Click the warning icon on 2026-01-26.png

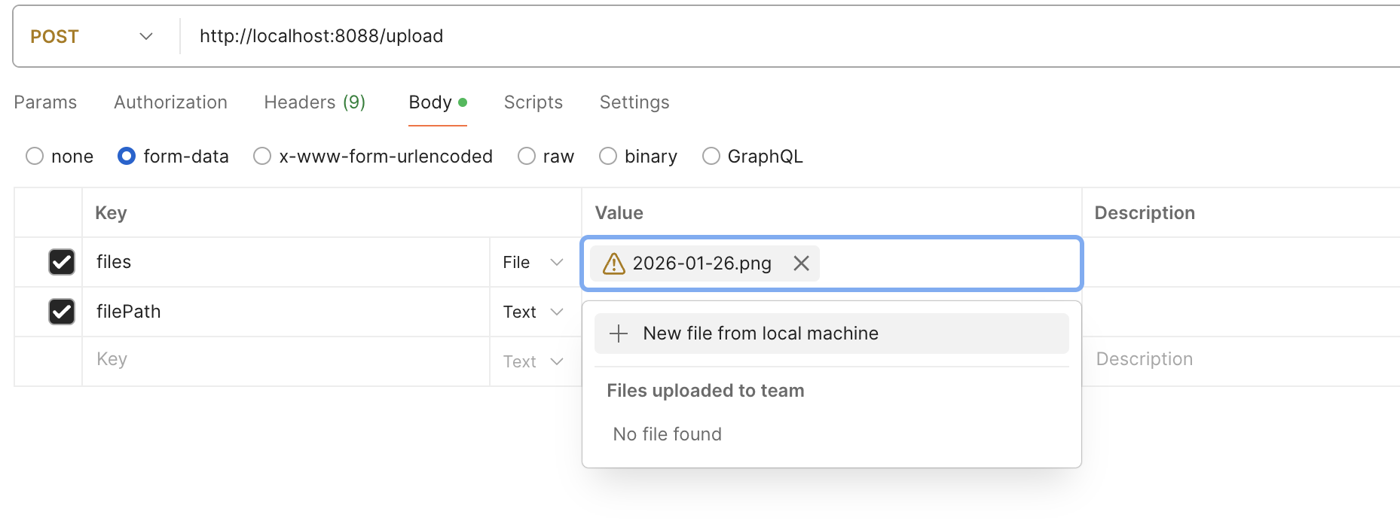pos(614,263)
